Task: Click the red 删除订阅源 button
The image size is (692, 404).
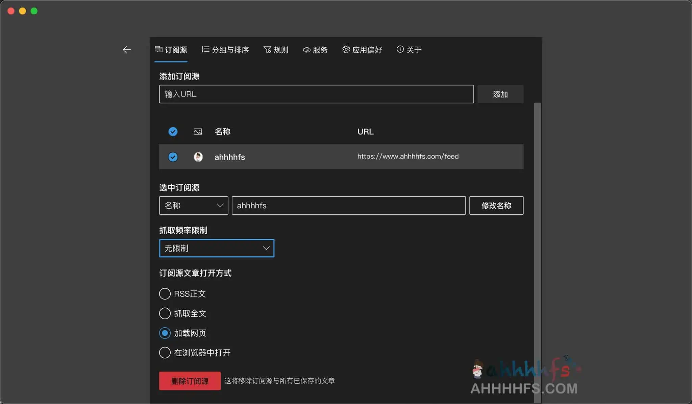Action: (190, 381)
